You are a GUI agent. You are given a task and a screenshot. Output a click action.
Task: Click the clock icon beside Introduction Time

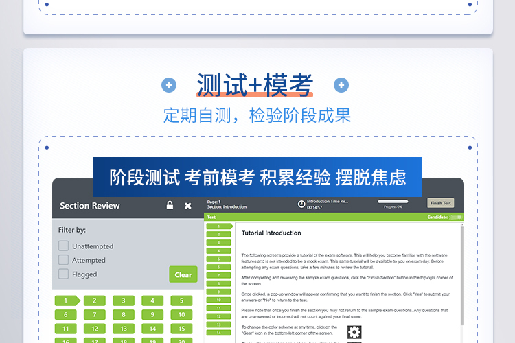[301, 203]
